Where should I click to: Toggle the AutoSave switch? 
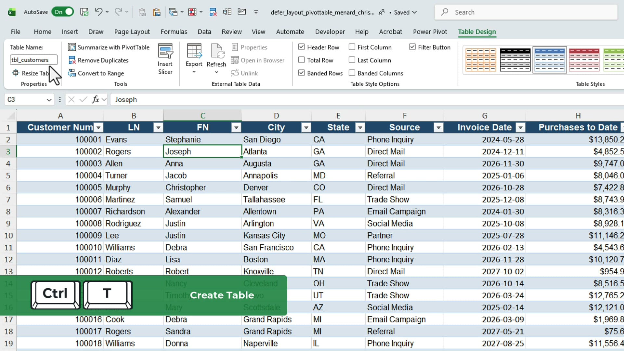(x=63, y=12)
